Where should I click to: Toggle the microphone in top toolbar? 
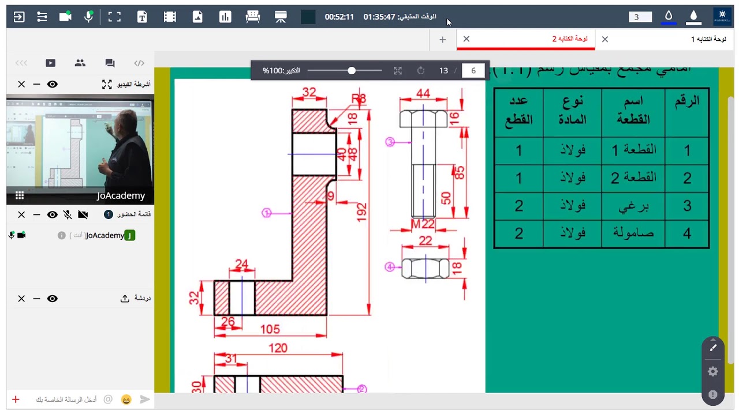[x=89, y=17]
